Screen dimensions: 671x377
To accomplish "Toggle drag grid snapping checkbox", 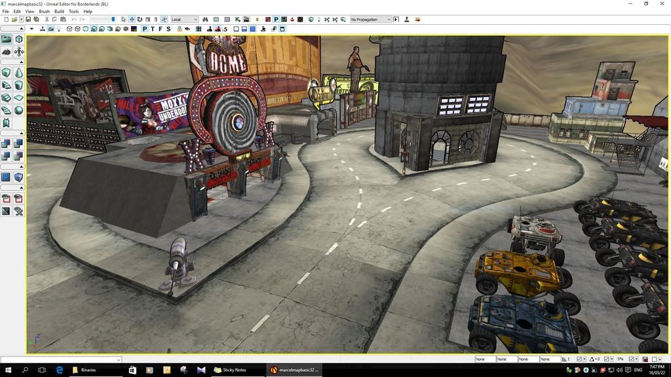I will pyautogui.click(x=579, y=359).
